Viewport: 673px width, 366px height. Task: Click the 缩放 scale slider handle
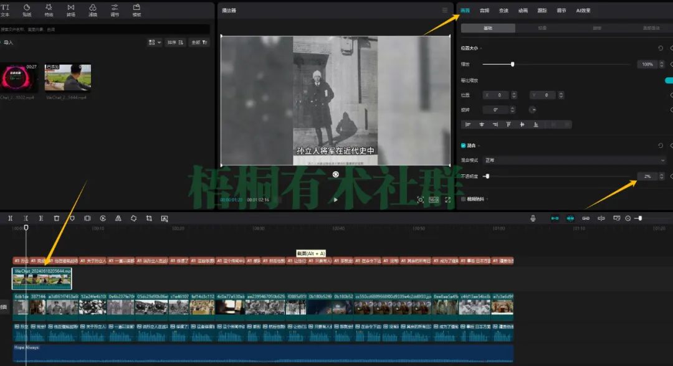[x=512, y=64]
